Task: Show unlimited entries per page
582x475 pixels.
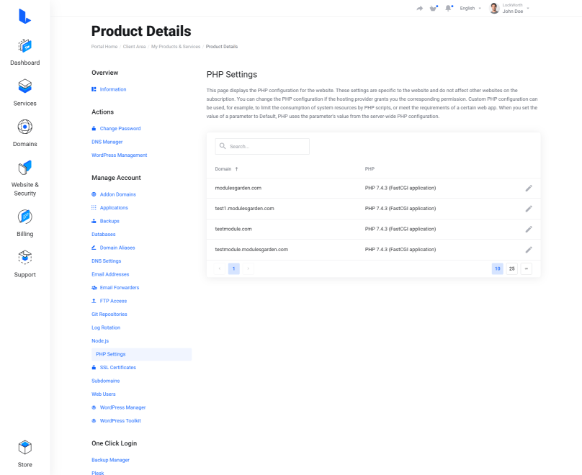Action: pos(527,268)
